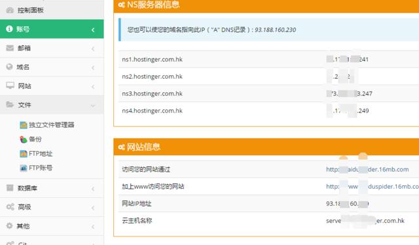Viewport: 419px width, 245px height.
Task: Select the 账号 menu item
Action: tap(52, 29)
